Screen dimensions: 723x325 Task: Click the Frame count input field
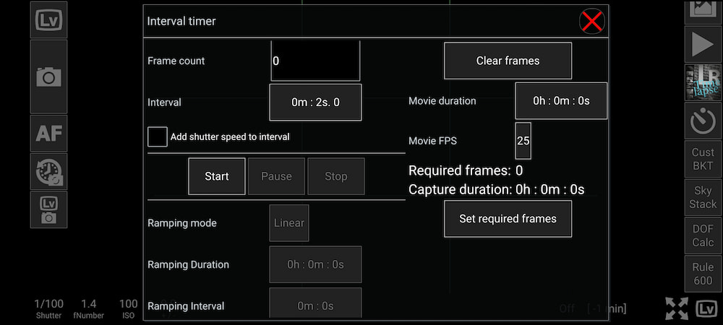(315, 61)
